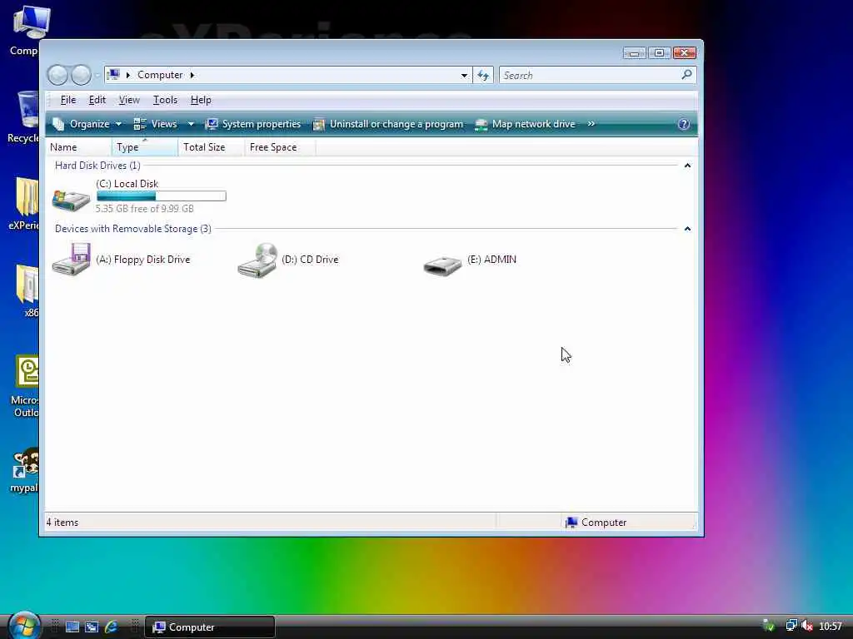Click System properties button

coord(253,124)
